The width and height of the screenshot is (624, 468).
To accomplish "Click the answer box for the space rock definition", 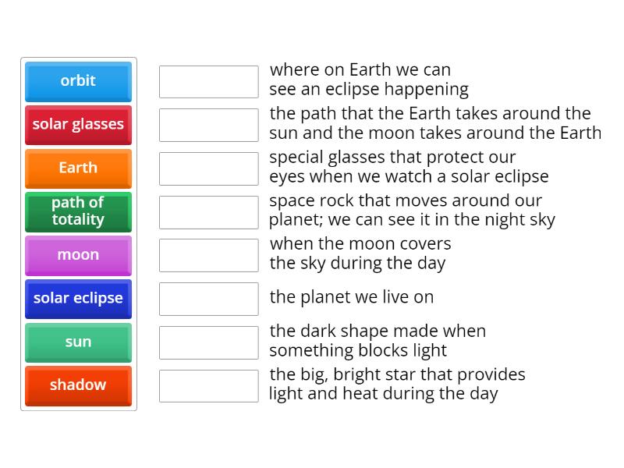I will click(x=208, y=211).
